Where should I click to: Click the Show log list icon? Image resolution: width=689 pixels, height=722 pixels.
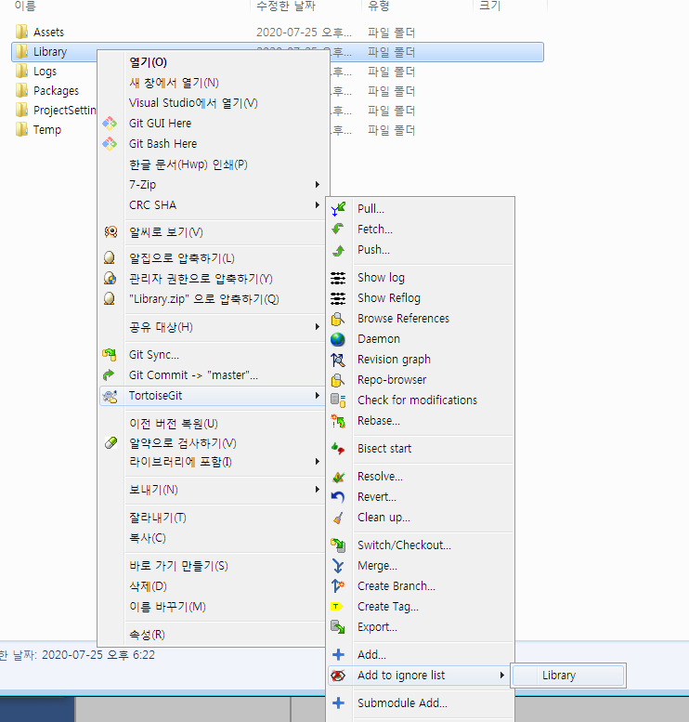click(x=338, y=278)
